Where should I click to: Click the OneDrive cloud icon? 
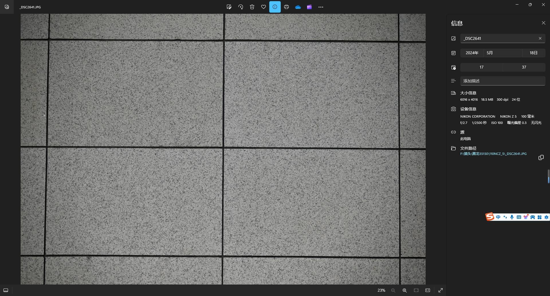(298, 7)
